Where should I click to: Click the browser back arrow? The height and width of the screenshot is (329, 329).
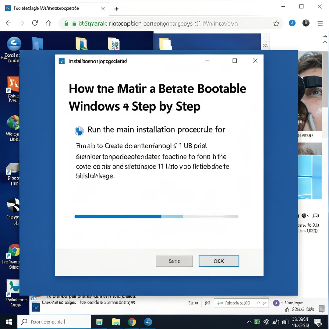click(x=9, y=23)
